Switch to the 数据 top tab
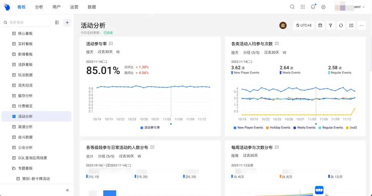372x196 pixels. pyautogui.click(x=92, y=7)
